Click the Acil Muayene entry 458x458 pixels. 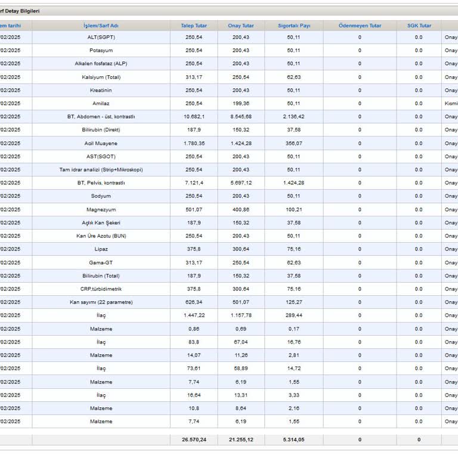[x=101, y=143]
